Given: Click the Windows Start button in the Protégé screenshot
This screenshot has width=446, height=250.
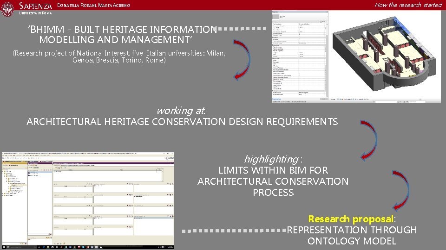Looking at the screenshot, I should coord(4,247).
